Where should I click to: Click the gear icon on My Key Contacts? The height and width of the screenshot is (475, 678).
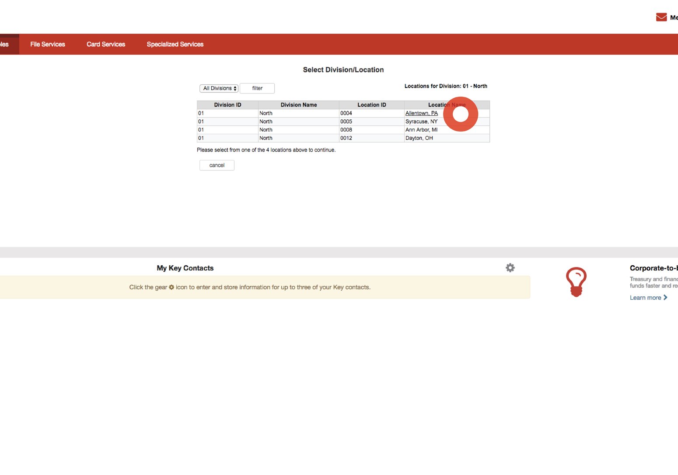510,267
